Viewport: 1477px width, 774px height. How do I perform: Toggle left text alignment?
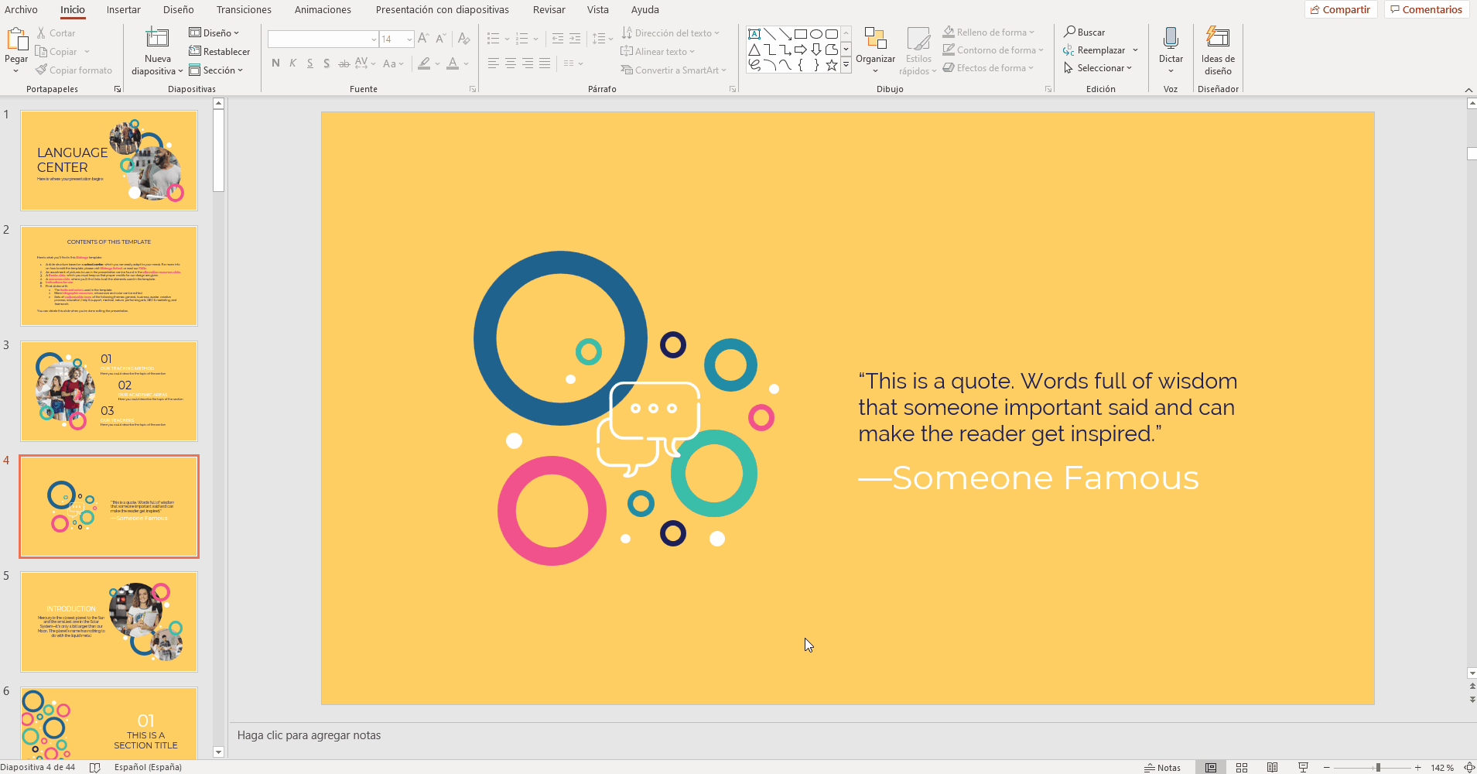(x=493, y=63)
